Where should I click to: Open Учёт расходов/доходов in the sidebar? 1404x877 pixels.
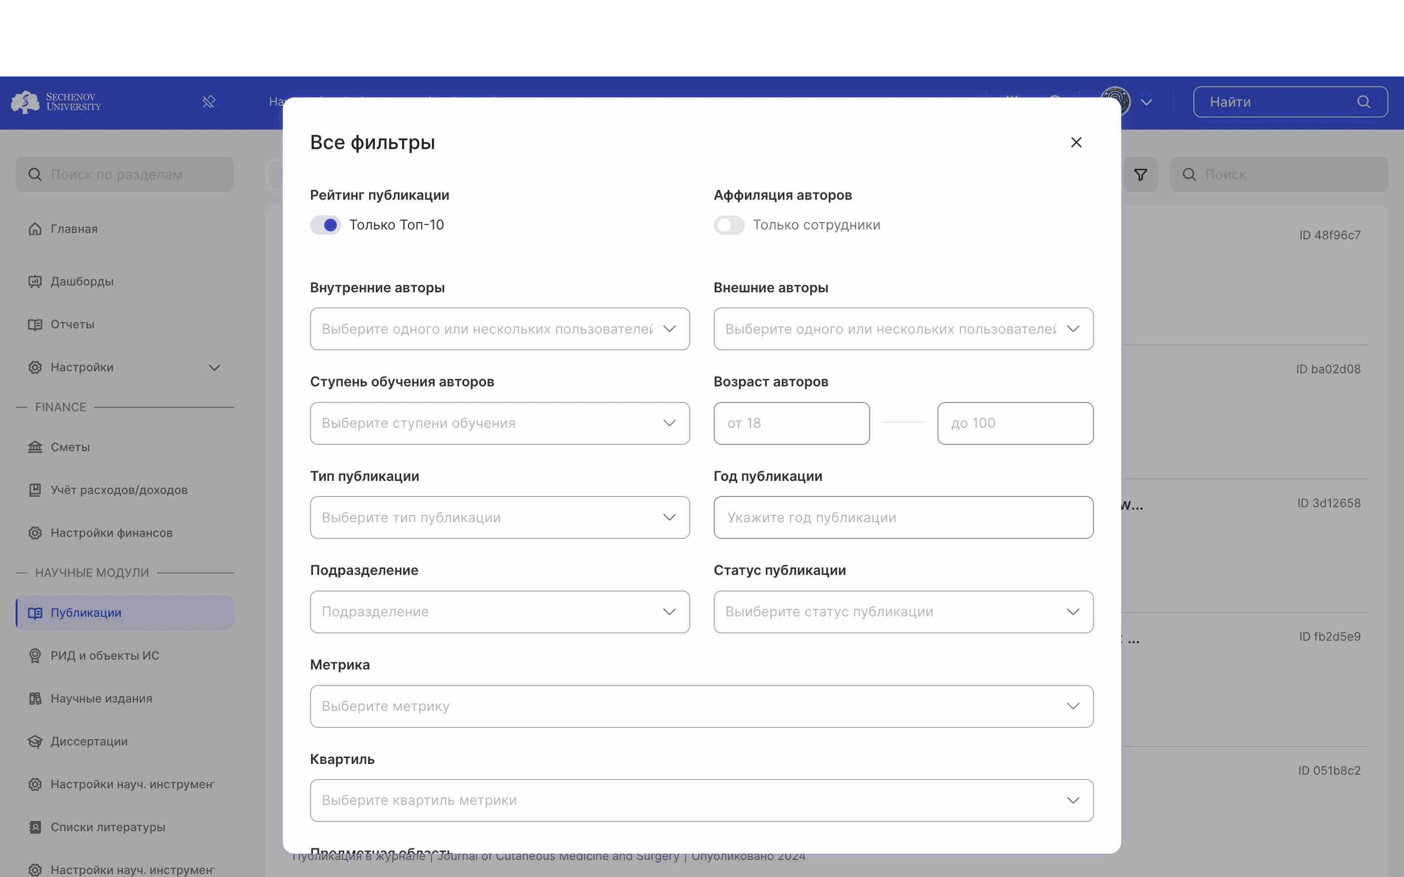point(125,490)
